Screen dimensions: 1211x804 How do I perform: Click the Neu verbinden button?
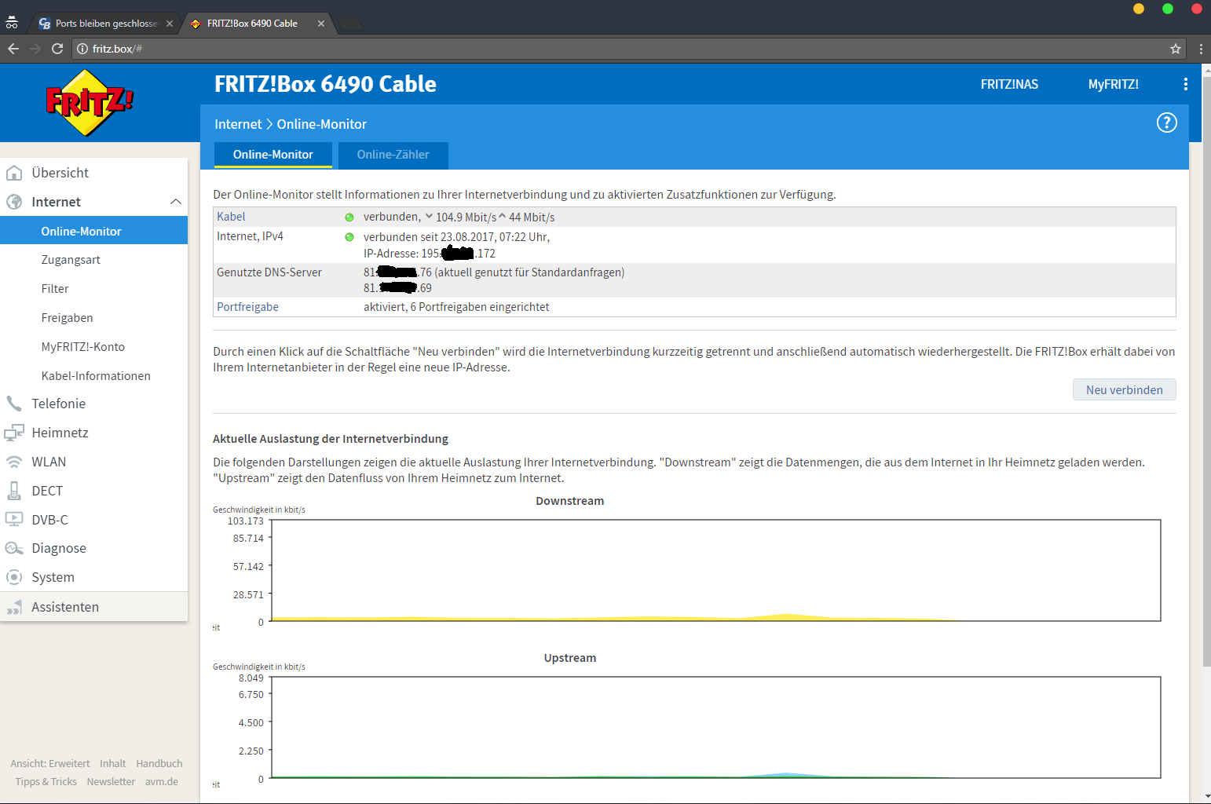1125,390
